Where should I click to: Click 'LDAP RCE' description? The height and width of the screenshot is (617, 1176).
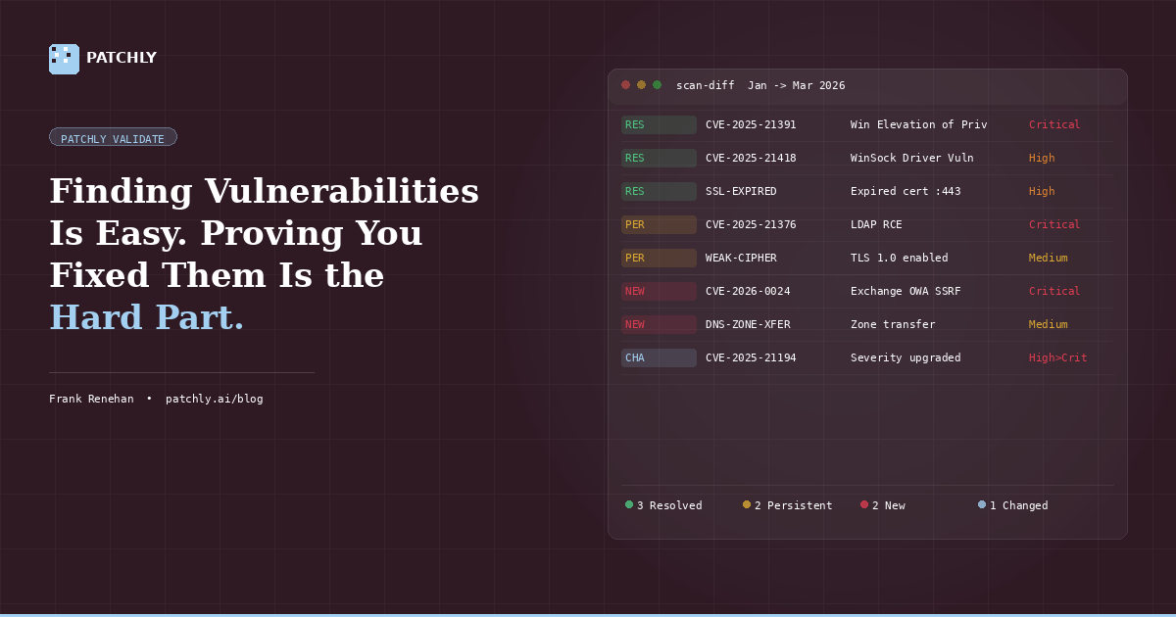(876, 224)
